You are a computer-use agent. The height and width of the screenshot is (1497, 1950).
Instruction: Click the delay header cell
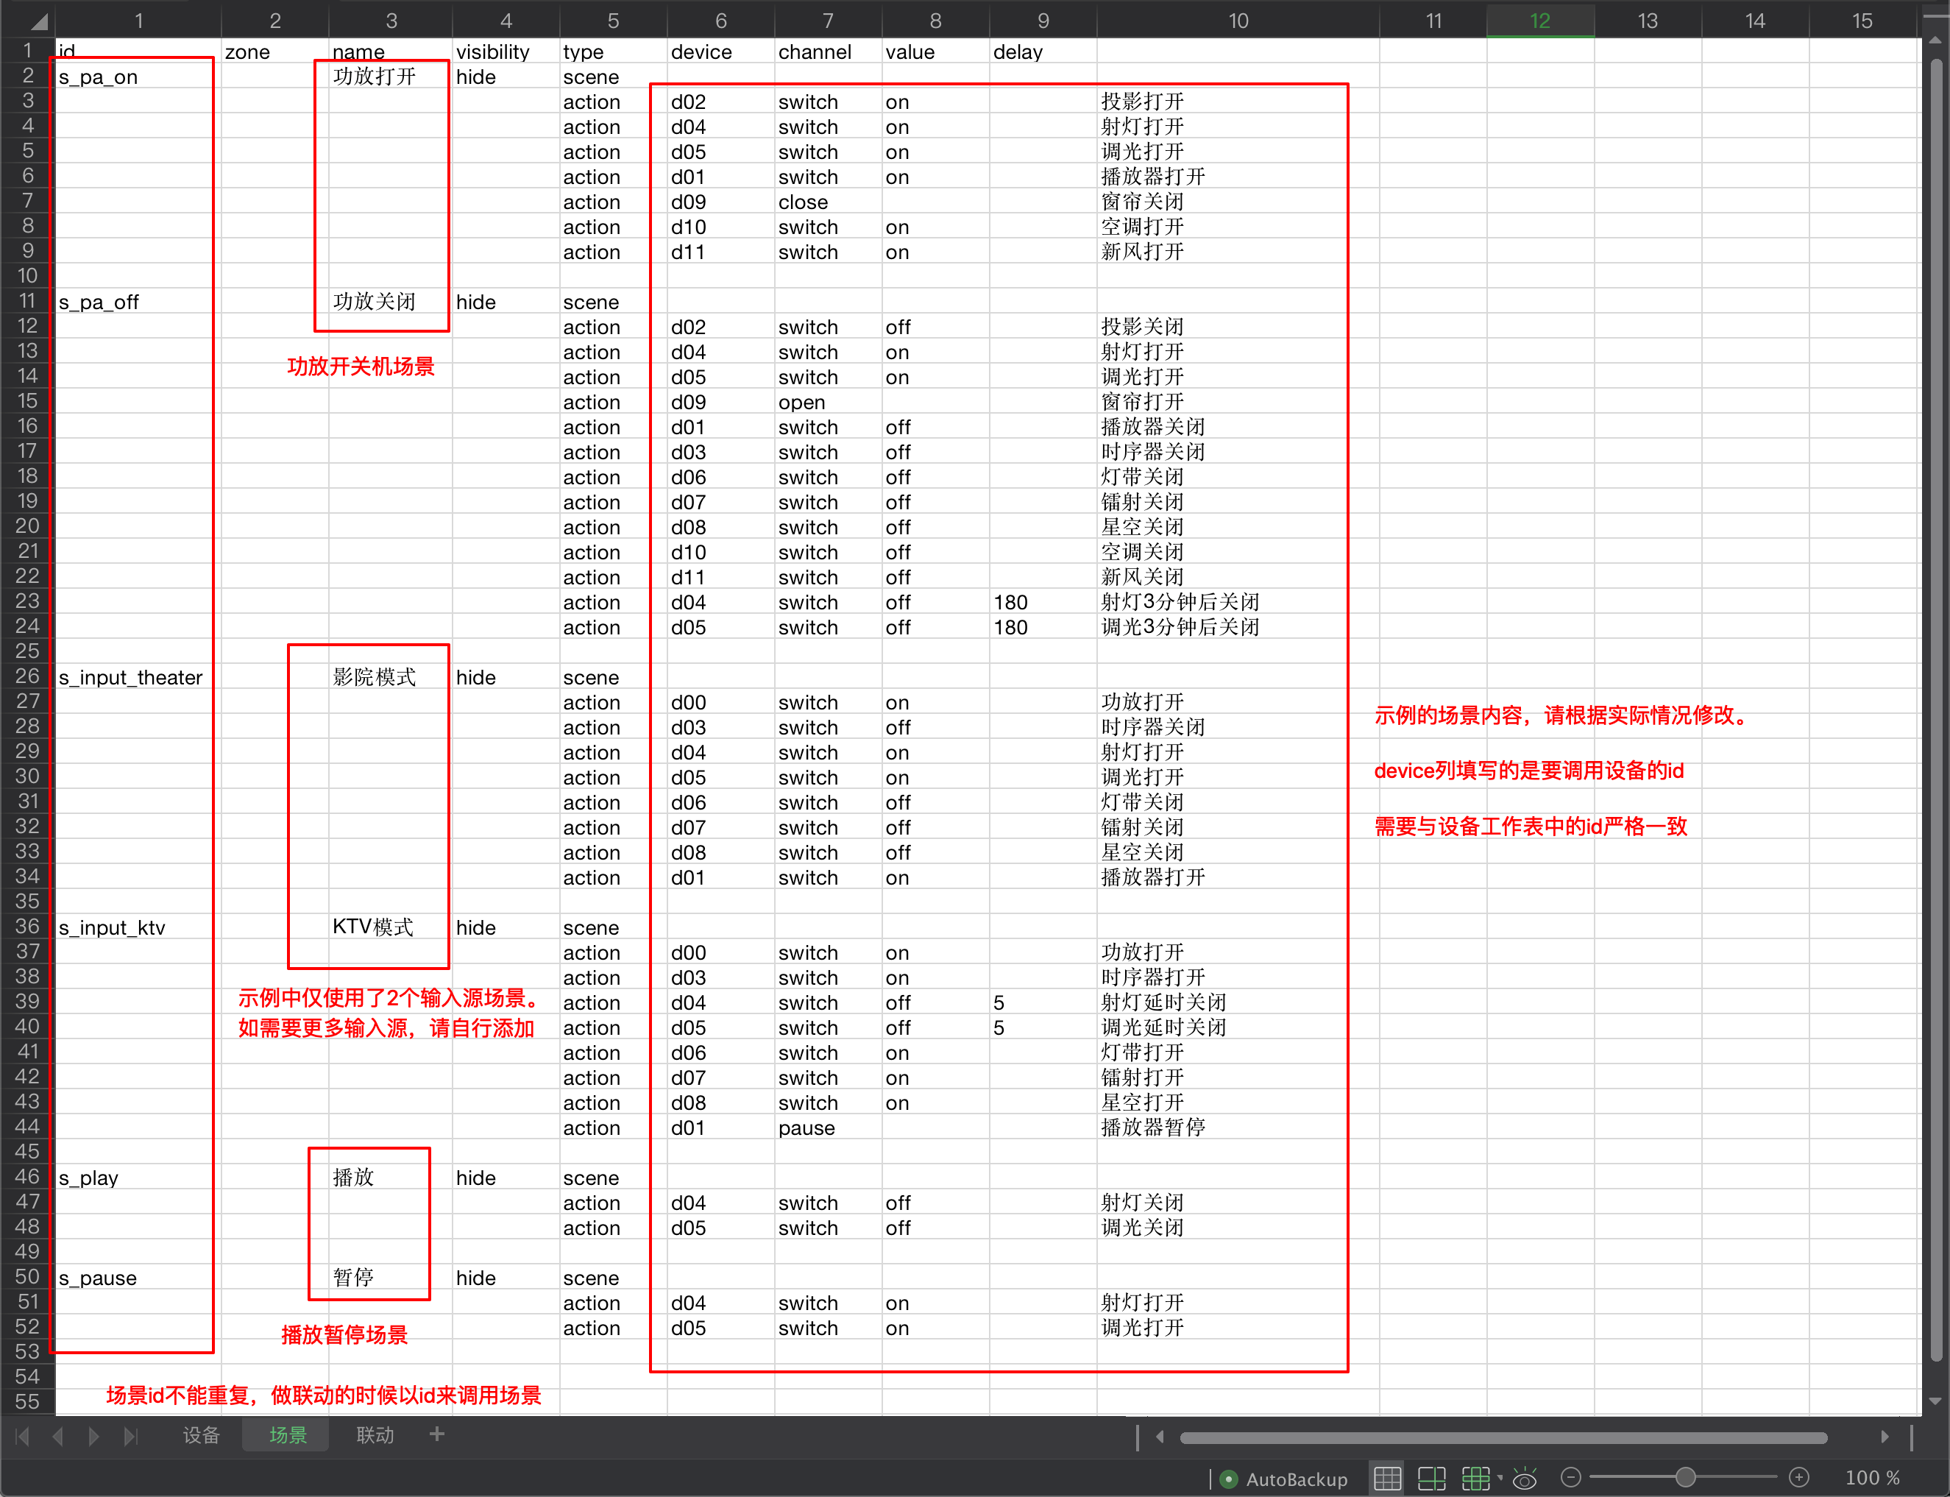click(1043, 52)
